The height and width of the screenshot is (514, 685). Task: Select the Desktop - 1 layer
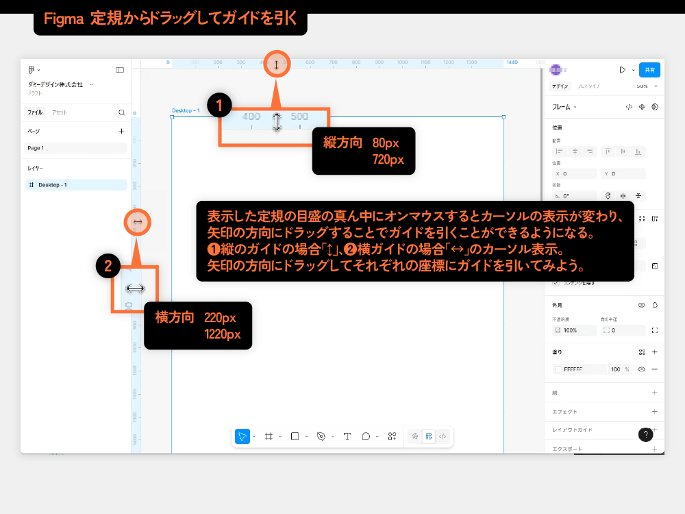(76, 185)
